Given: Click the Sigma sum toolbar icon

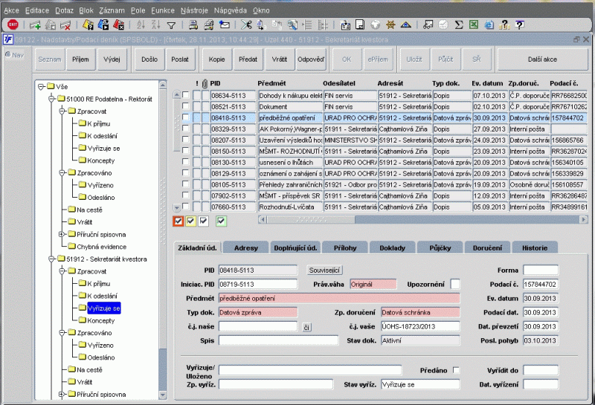Looking at the screenshot, I should tap(459, 25).
